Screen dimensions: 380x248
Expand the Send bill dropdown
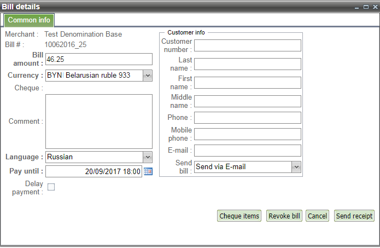pos(296,167)
